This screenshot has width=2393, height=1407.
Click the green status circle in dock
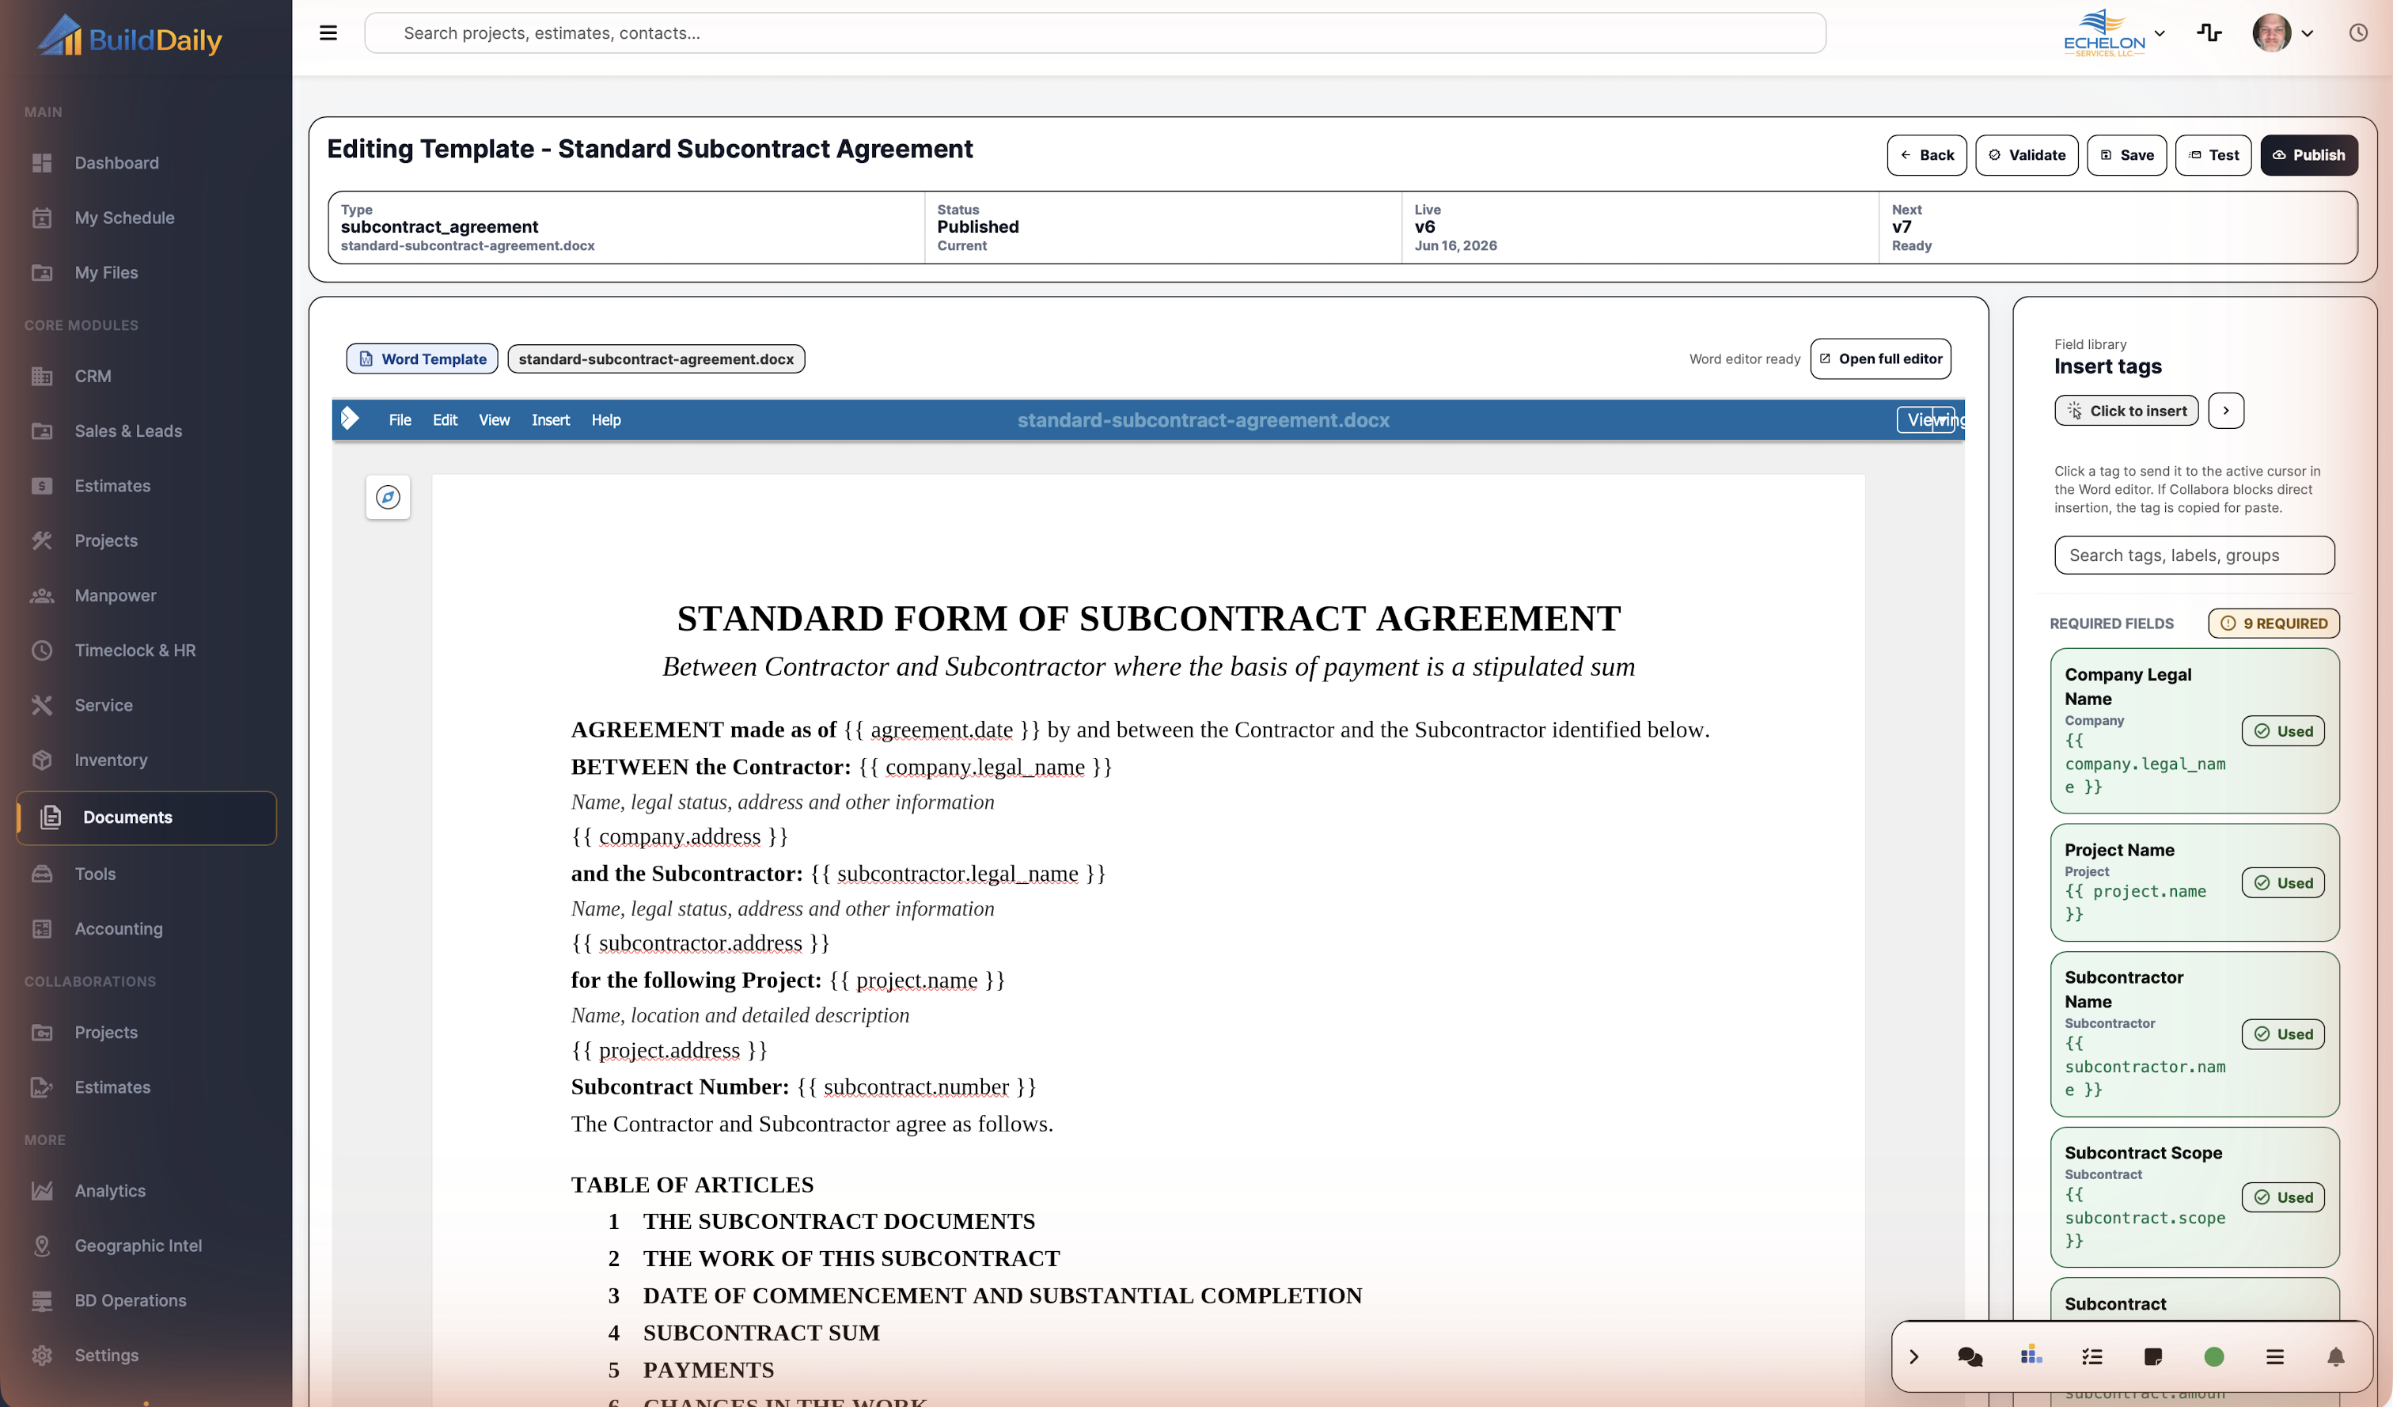click(2213, 1356)
